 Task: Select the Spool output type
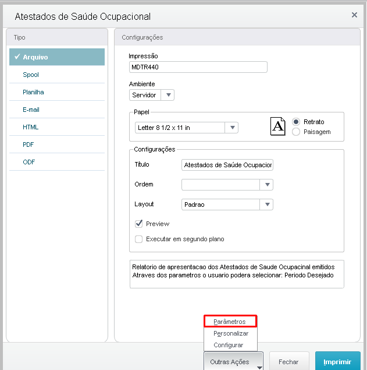(57, 75)
